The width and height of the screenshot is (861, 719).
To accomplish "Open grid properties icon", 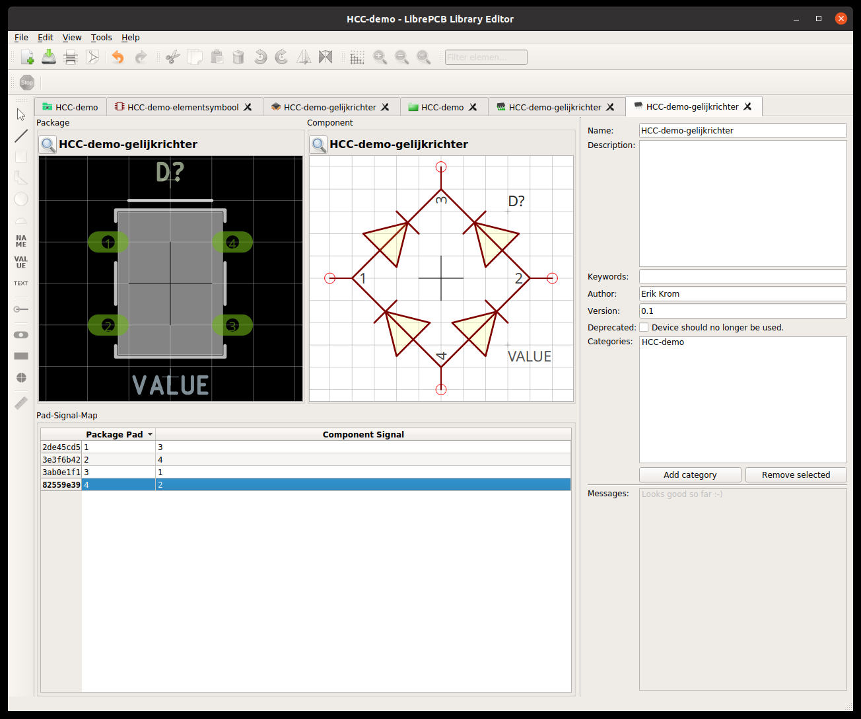I will (357, 57).
